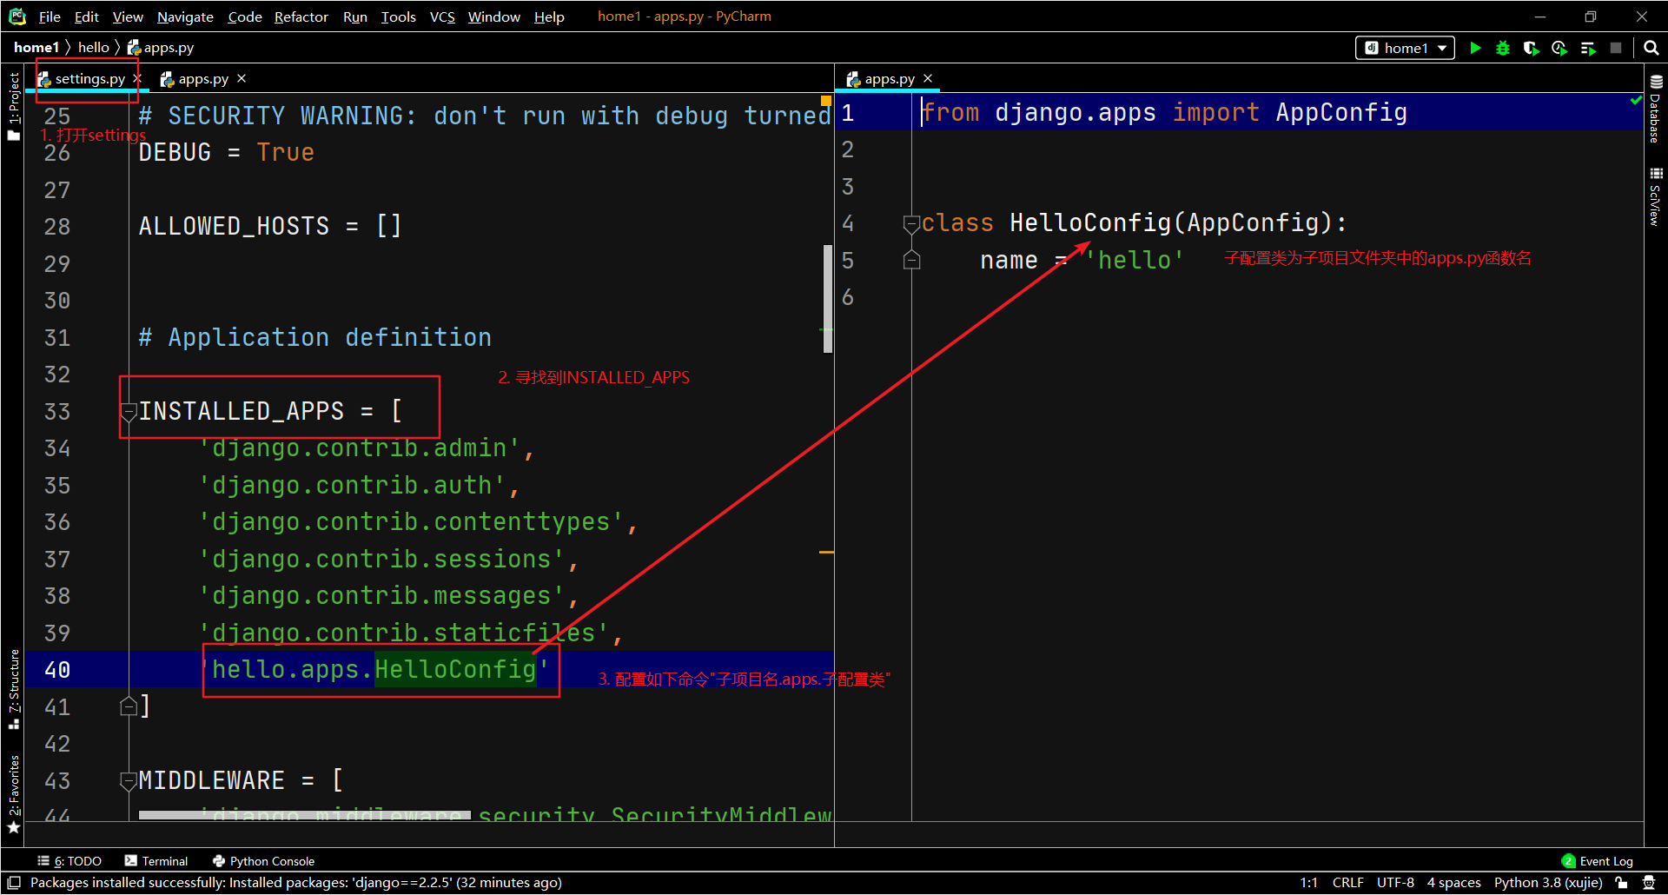Open the concurrency diagram run icon

click(x=1588, y=48)
